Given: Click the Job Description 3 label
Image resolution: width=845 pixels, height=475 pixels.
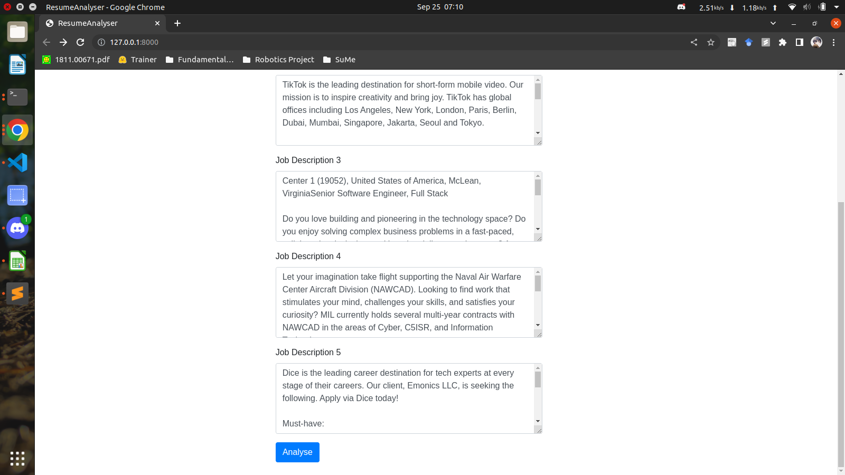Looking at the screenshot, I should tap(308, 160).
